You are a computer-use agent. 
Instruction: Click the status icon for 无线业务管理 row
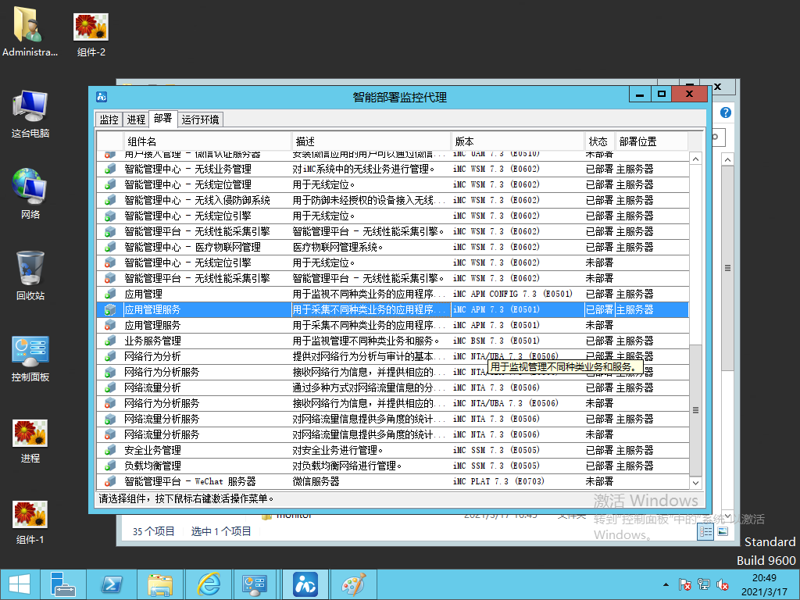(109, 169)
